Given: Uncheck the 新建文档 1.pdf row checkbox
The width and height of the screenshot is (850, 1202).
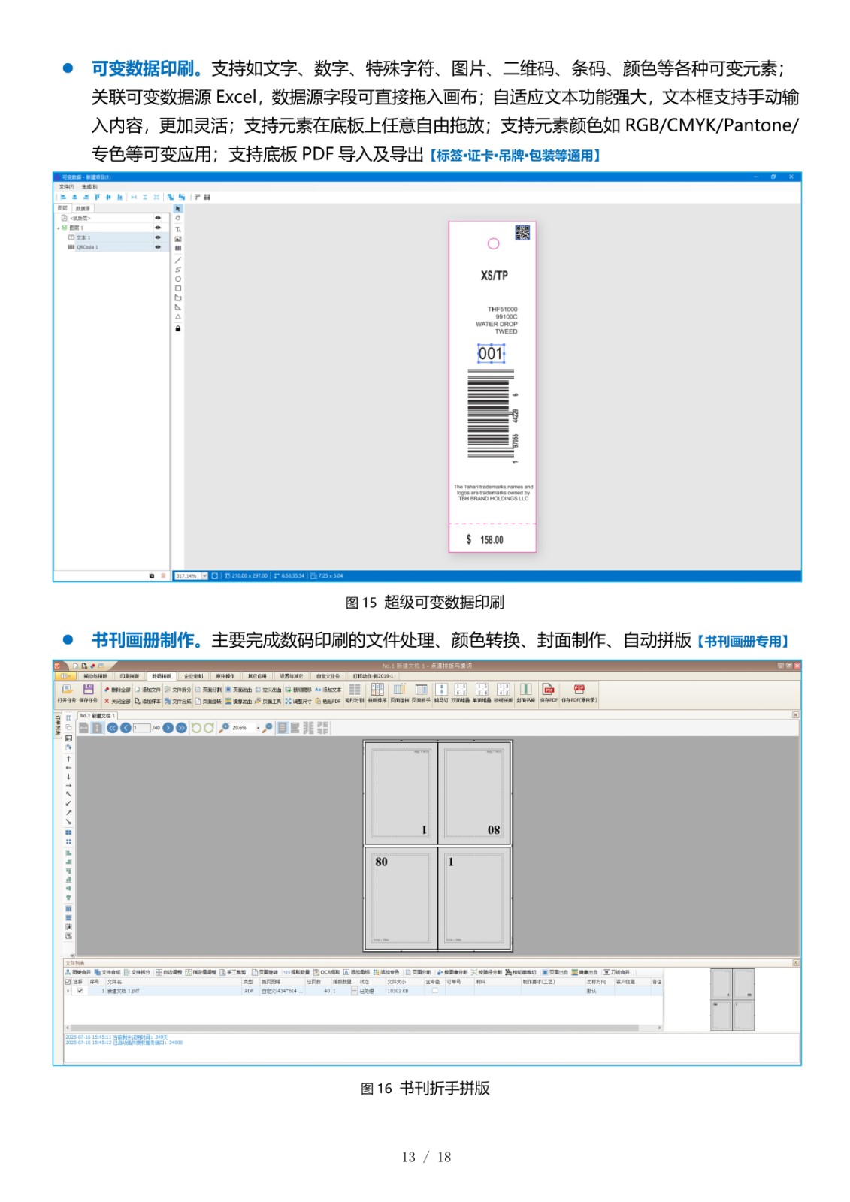Looking at the screenshot, I should [x=80, y=991].
